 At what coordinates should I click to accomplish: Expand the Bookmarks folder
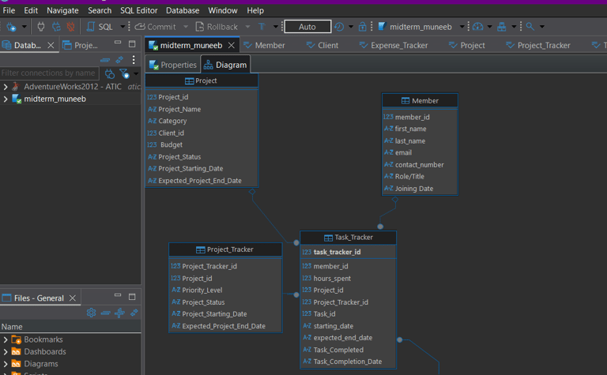click(x=6, y=339)
